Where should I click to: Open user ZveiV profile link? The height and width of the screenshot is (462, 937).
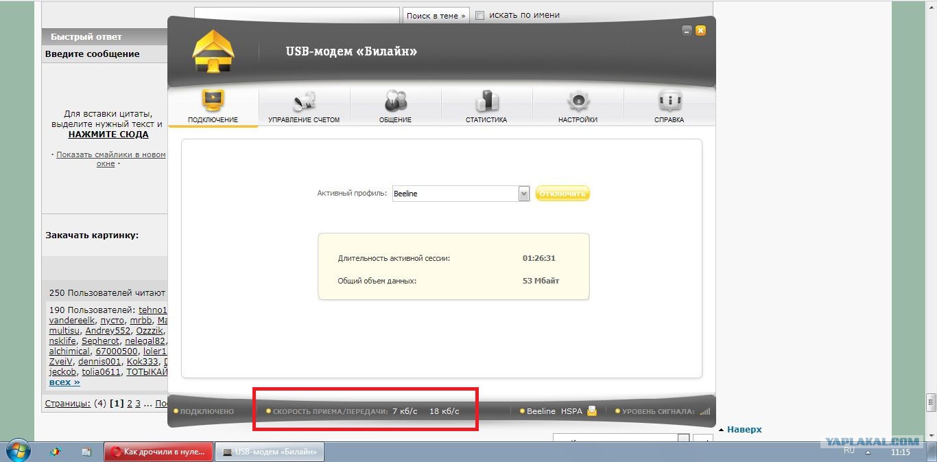tap(60, 362)
